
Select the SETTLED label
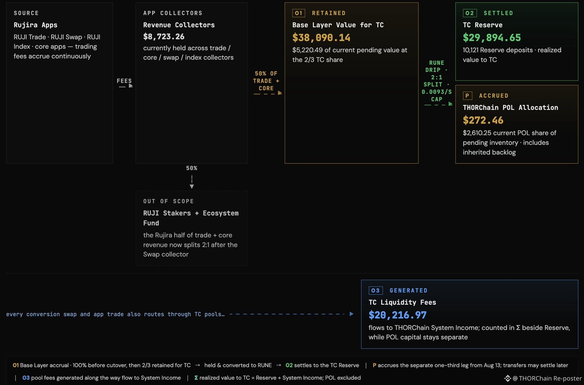pos(498,13)
